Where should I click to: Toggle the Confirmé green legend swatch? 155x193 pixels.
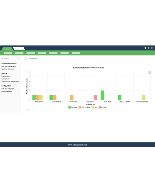[x=70, y=107]
